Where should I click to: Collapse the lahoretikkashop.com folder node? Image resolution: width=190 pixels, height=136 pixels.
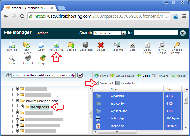(x=18, y=101)
